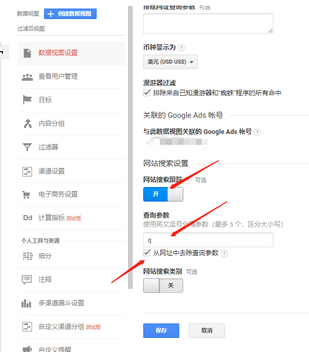Image resolution: width=309 pixels, height=352 pixels.
Task: Open 数据视图设置 menu item
Action: (x=71, y=53)
